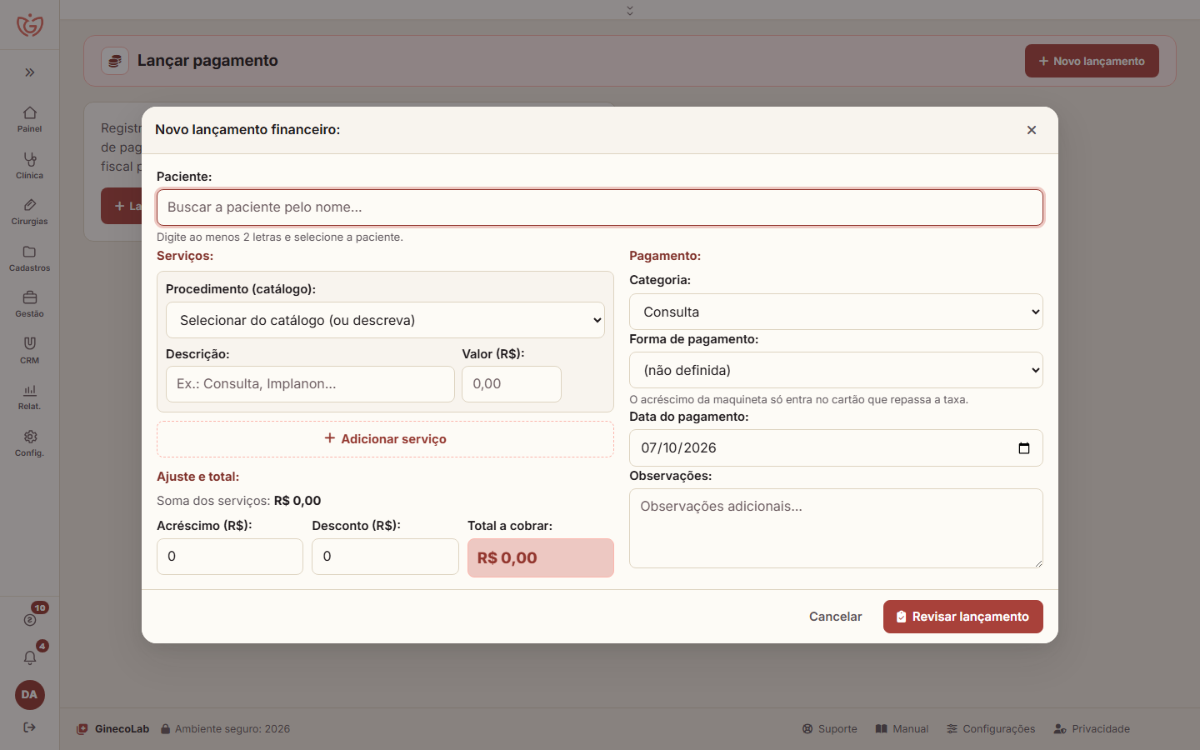
Task: Open the Configurações link in the footer
Action: [x=991, y=729]
